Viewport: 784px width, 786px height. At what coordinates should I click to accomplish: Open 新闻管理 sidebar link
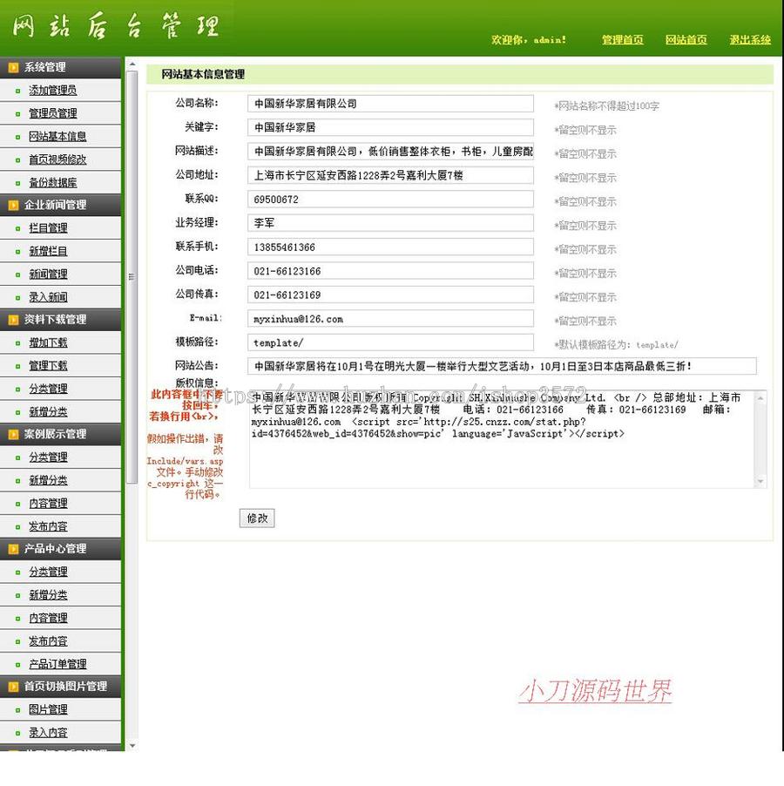tap(48, 274)
